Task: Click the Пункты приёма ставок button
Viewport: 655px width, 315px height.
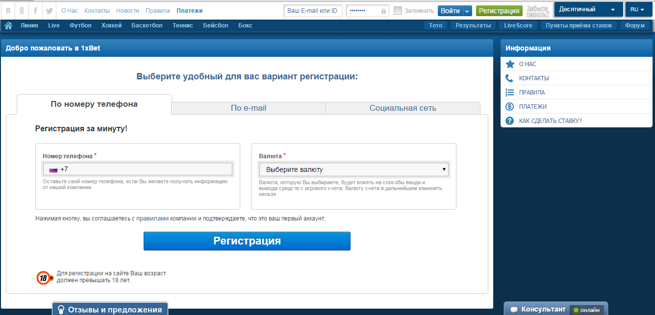Action: tap(579, 25)
